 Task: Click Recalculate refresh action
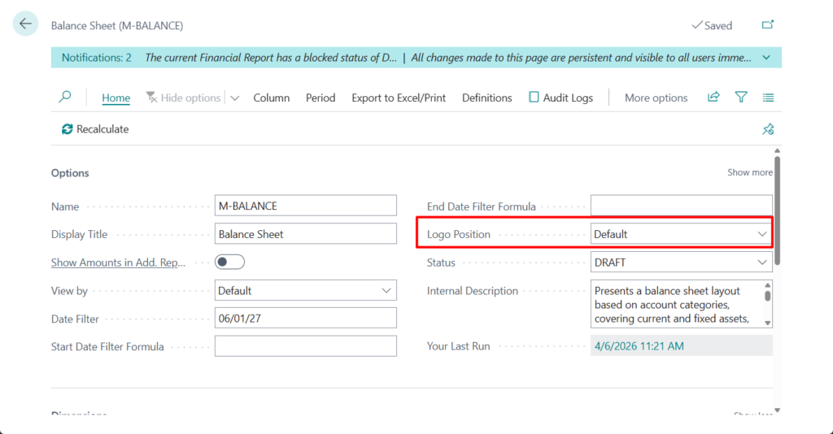coord(95,129)
